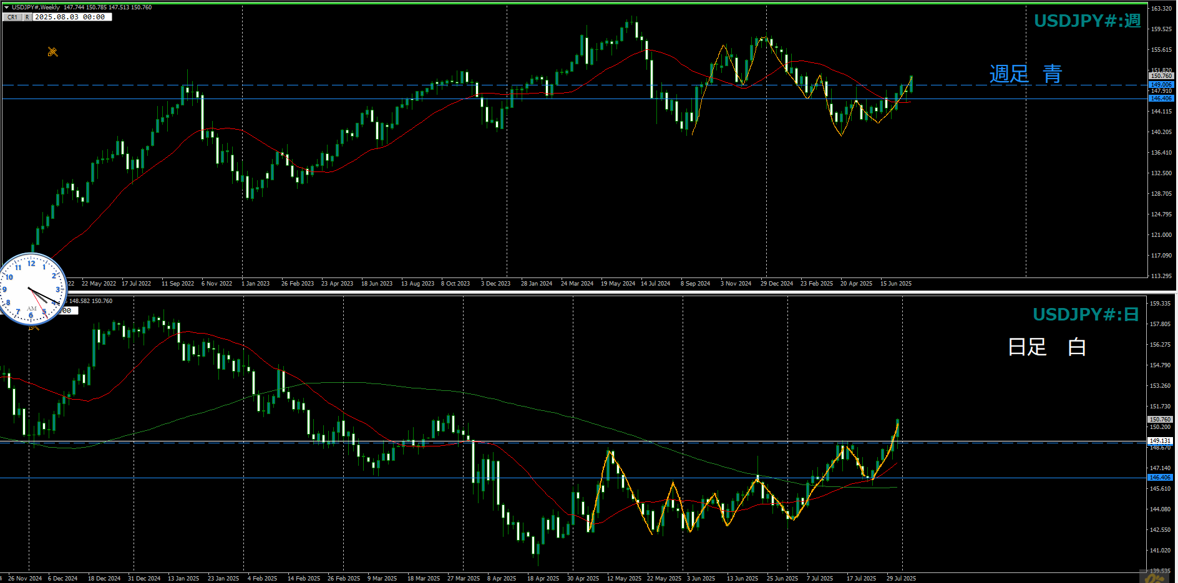Screen dimensions: 1178x583
Task: Click the 146.406 blue price tag on the daily axis
Action: [1160, 478]
